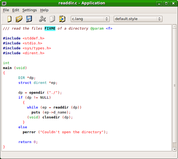Maximize the readdir.c application window

click(166, 3)
